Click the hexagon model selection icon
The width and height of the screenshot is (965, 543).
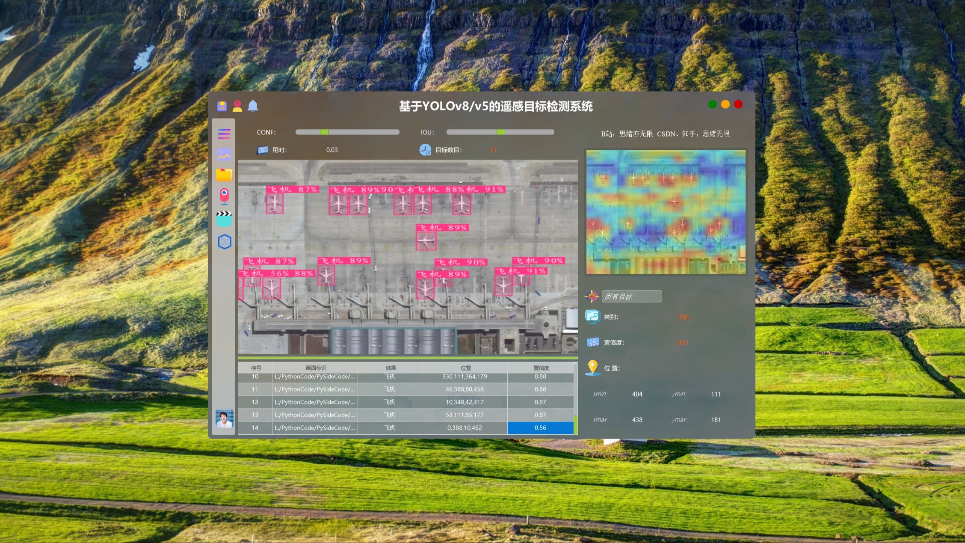point(225,242)
